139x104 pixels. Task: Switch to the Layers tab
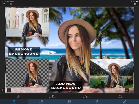pyautogui.click(x=14, y=102)
